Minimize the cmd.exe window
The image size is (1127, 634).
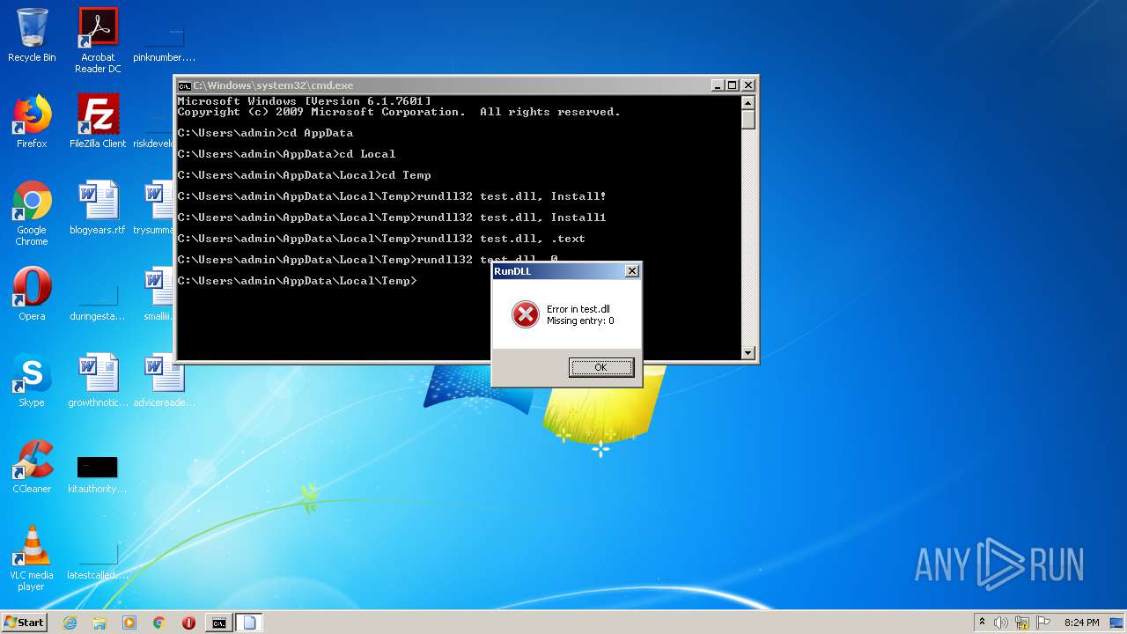point(718,85)
